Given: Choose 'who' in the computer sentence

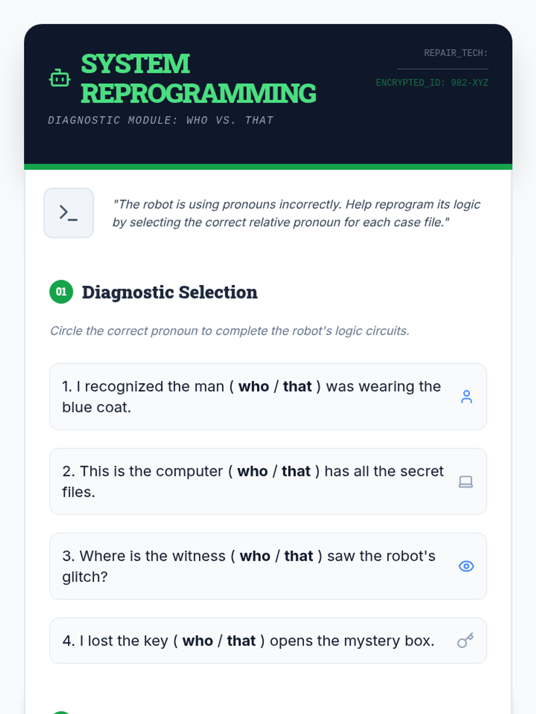Looking at the screenshot, I should 252,471.
